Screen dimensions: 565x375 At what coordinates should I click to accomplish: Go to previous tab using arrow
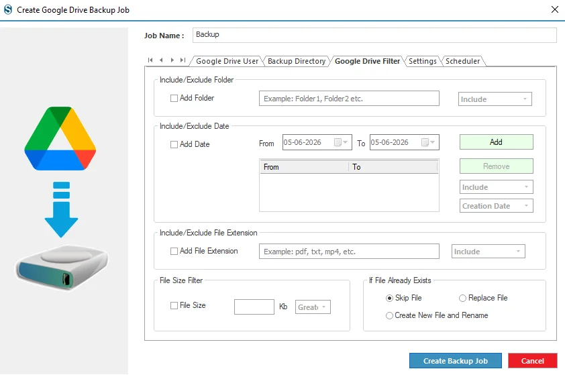pyautogui.click(x=161, y=60)
